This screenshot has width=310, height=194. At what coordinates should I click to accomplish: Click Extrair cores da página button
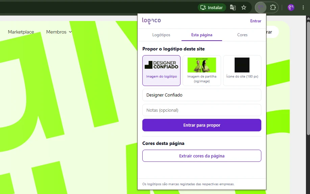point(202,156)
